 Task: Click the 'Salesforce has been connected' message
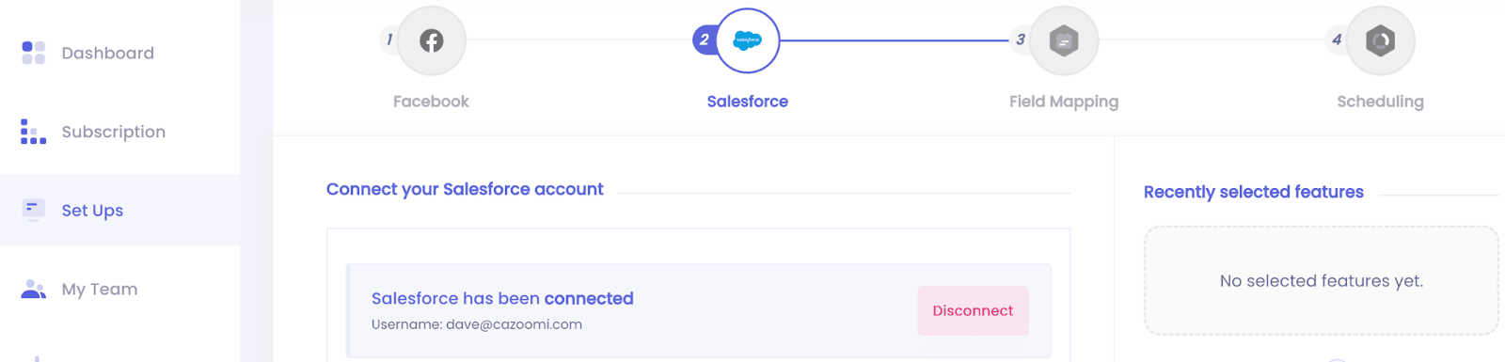point(502,298)
